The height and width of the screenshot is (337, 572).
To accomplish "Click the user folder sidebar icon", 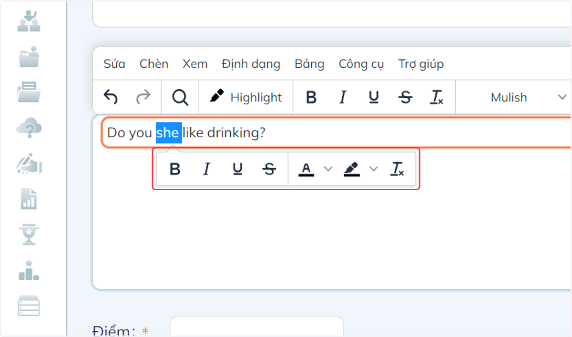I will (x=29, y=56).
